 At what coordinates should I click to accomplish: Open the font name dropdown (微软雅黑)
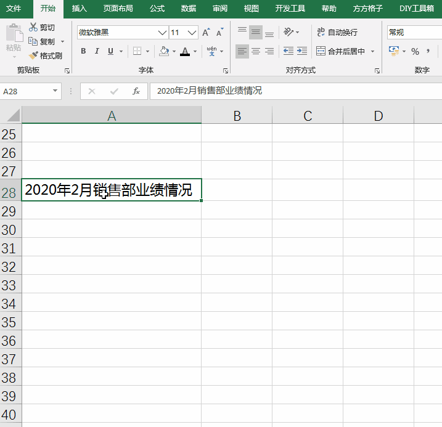162,33
